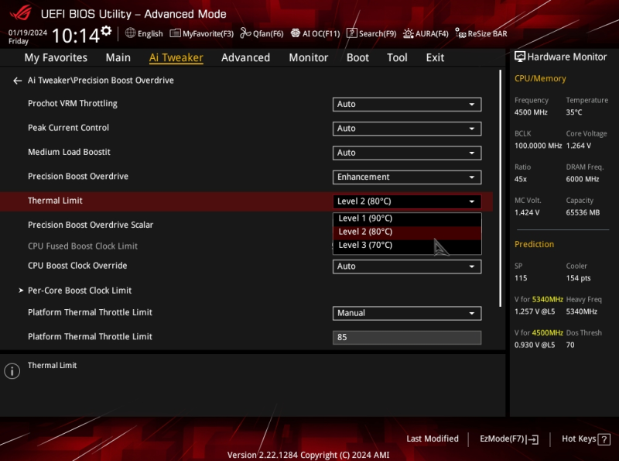Toggle ReSize BAR option

click(480, 33)
